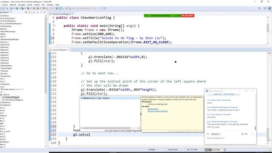The height and width of the screenshot is (153, 272).
Task: Click the search magnifier icon at toolbar right
Action: [x=260, y=8]
